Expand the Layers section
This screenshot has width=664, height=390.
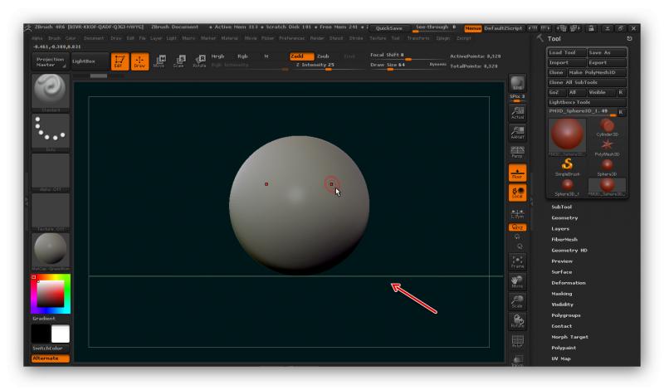coord(560,229)
